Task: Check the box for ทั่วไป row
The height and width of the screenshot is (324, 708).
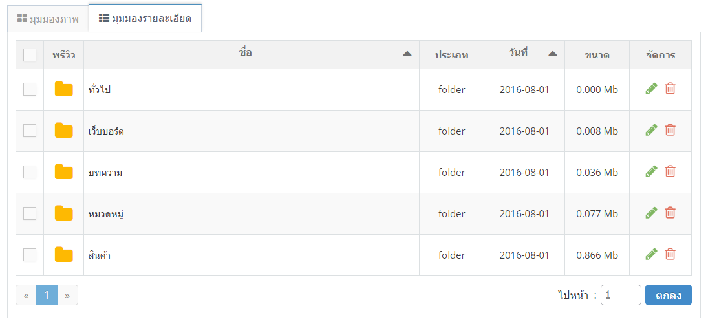Action: click(x=30, y=89)
